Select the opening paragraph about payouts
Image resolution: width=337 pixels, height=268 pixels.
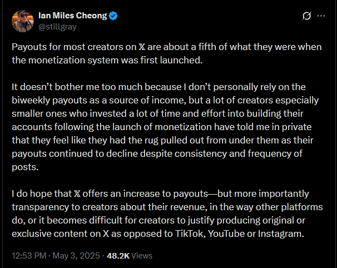(167, 53)
